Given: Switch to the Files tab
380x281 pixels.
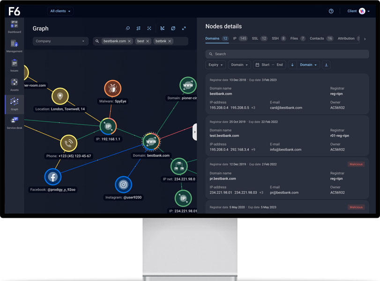Looking at the screenshot, I should tap(298, 38).
